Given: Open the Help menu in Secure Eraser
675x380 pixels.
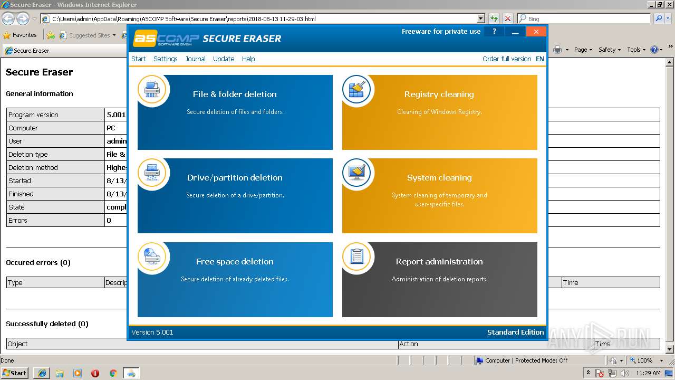Looking at the screenshot, I should [x=248, y=59].
